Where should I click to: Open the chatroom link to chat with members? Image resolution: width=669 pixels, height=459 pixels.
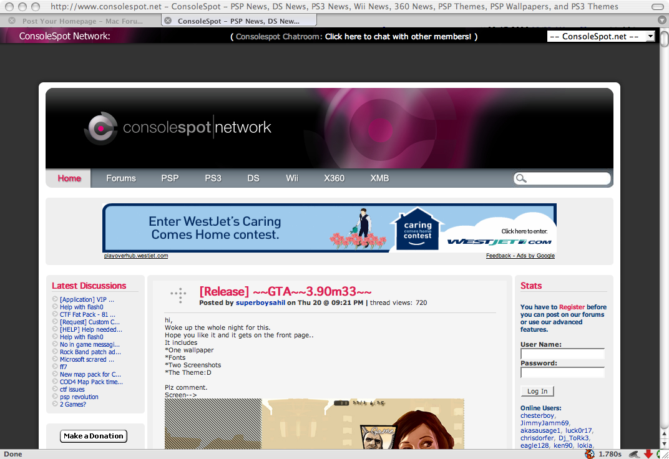[x=398, y=37]
